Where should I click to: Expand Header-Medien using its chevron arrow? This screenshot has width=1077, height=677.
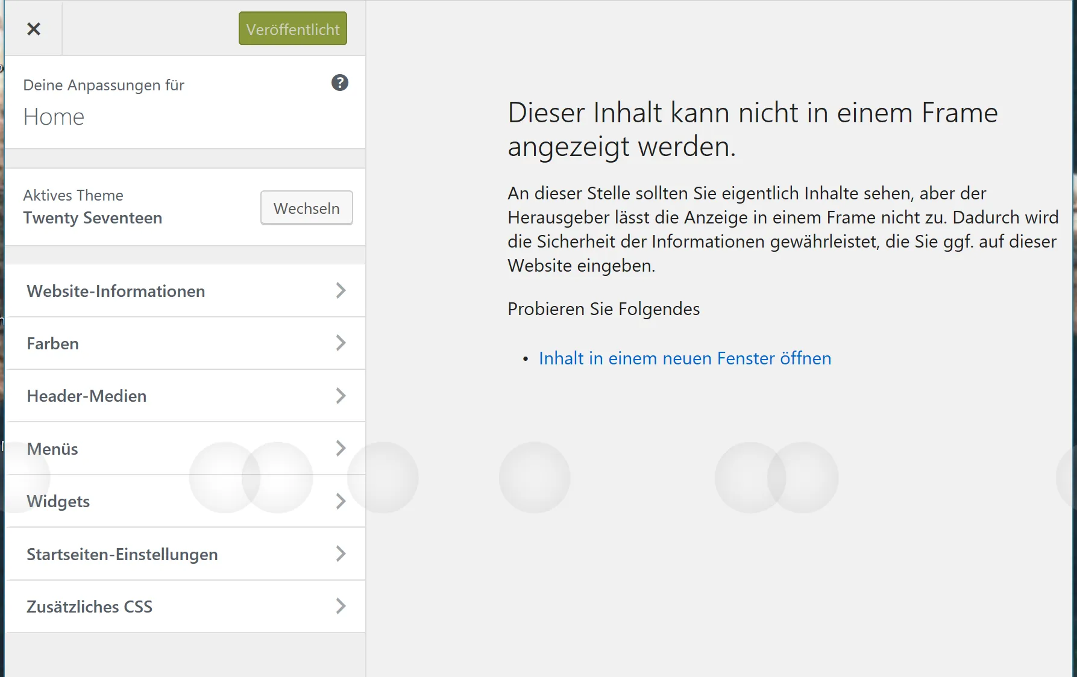point(341,396)
